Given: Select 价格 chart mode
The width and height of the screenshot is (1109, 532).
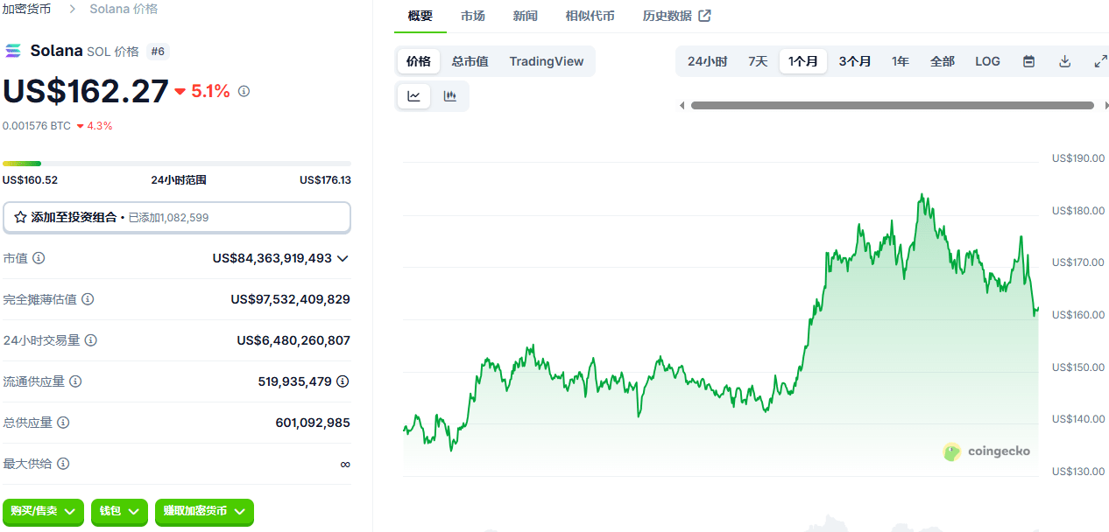Looking at the screenshot, I should point(419,61).
